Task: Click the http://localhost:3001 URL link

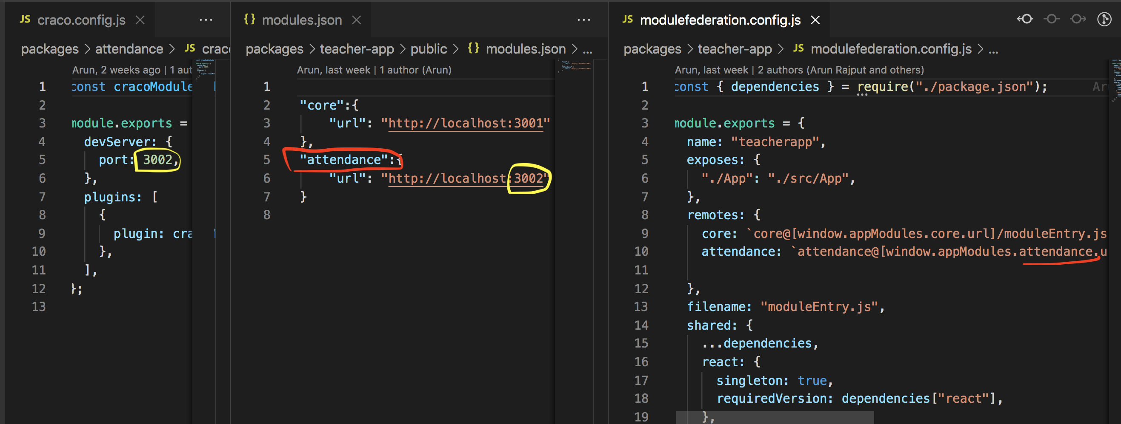Action: [466, 123]
